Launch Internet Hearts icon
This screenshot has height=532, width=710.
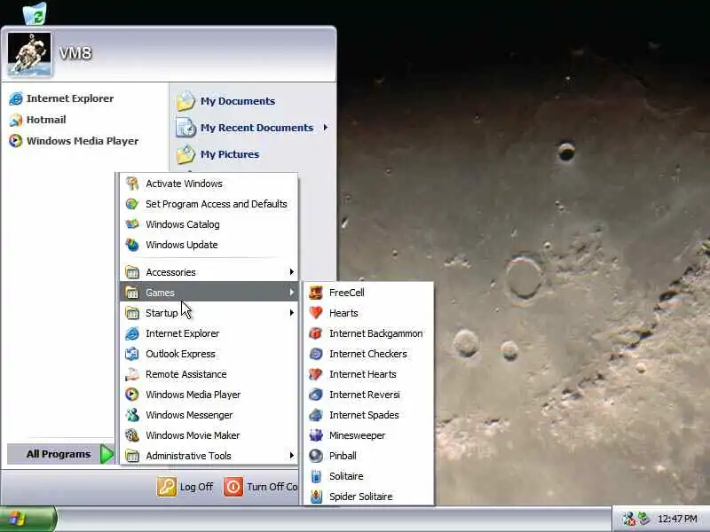coord(316,374)
